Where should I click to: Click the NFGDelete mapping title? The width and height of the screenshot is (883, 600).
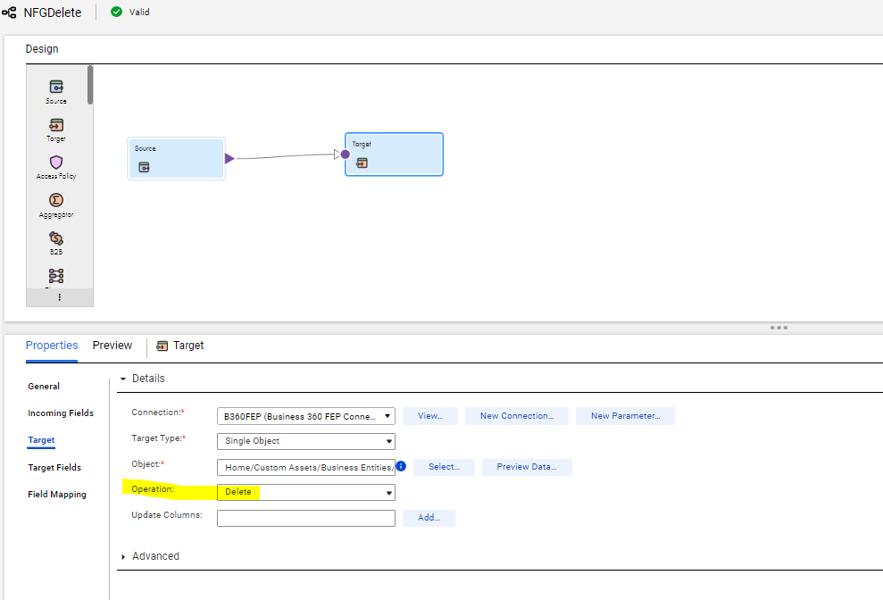click(x=53, y=12)
